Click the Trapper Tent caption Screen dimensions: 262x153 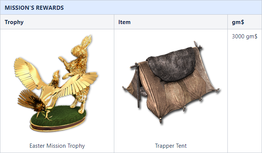coord(171,146)
